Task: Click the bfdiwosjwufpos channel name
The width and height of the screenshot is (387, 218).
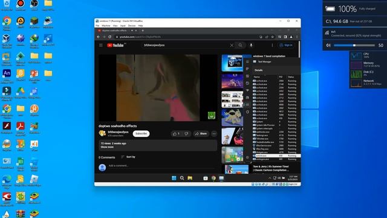Action: tap(119, 132)
